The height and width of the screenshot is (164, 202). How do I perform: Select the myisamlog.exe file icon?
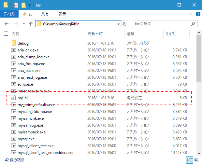point(14,125)
